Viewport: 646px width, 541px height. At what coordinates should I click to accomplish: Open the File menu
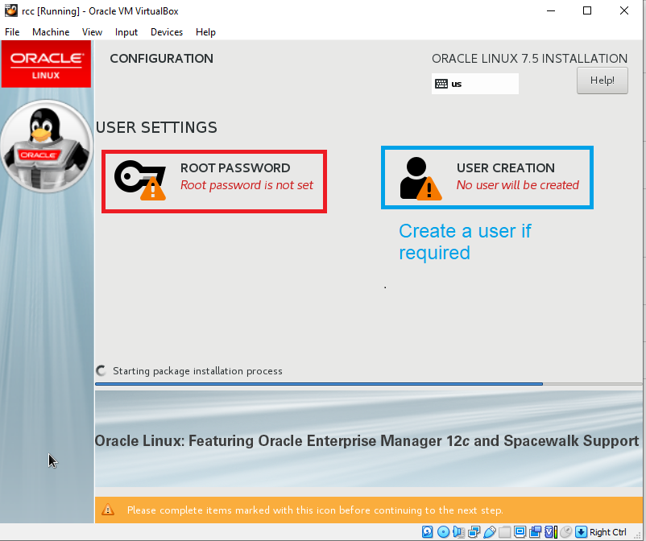coord(12,32)
